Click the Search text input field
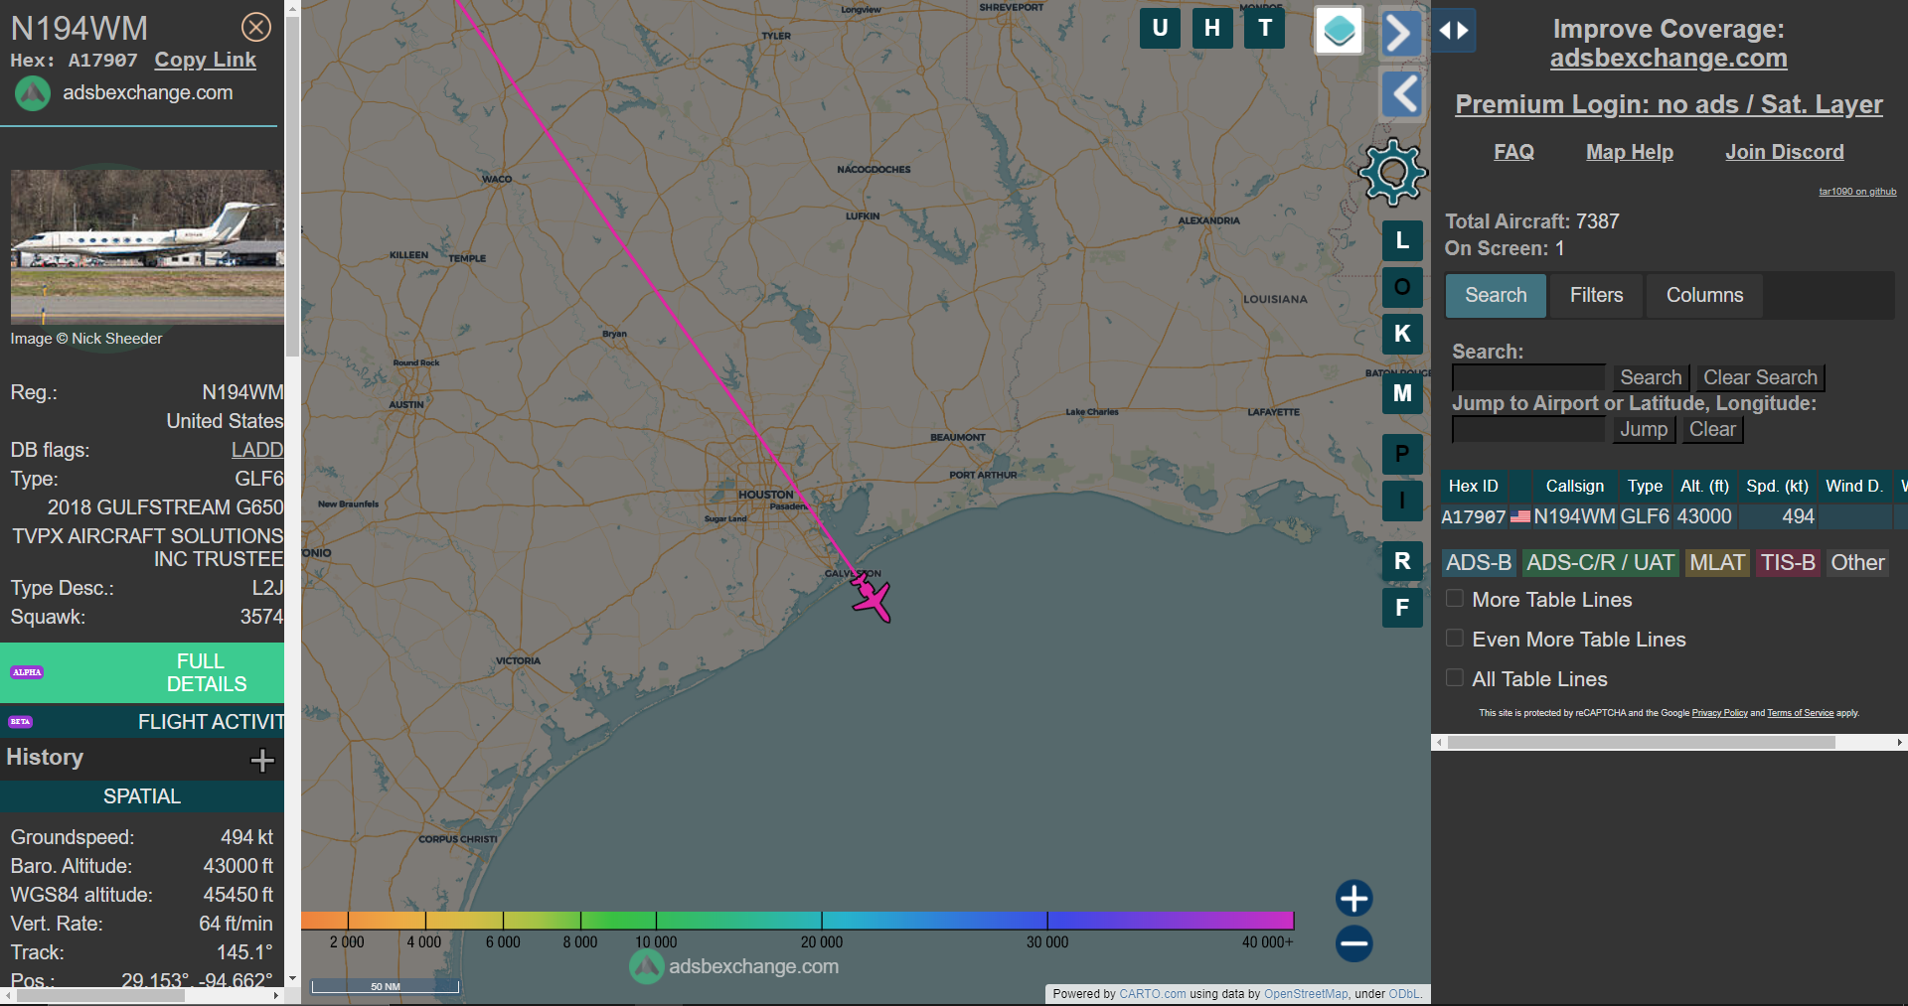1908x1006 pixels. coord(1528,377)
